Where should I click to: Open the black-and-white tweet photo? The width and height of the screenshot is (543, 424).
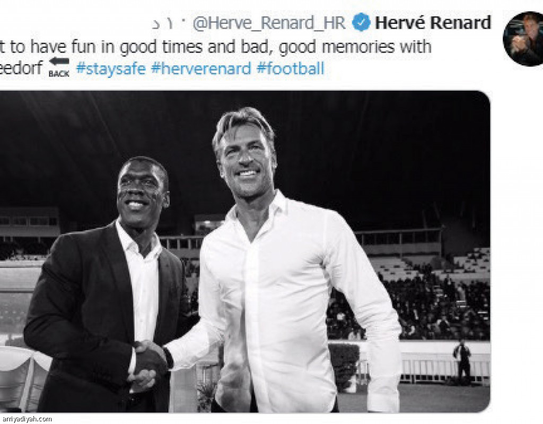(245, 252)
